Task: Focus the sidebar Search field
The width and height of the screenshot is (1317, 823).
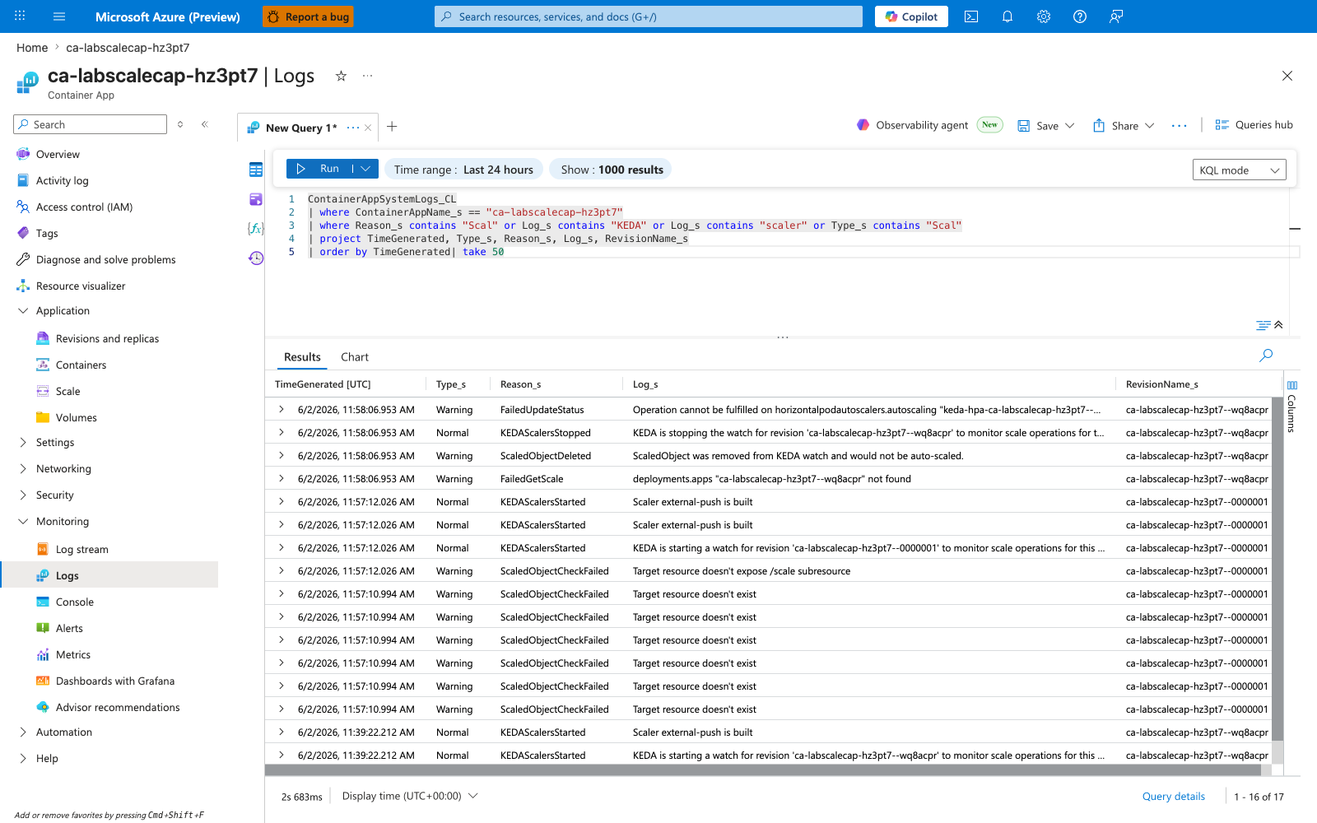Action: [91, 124]
